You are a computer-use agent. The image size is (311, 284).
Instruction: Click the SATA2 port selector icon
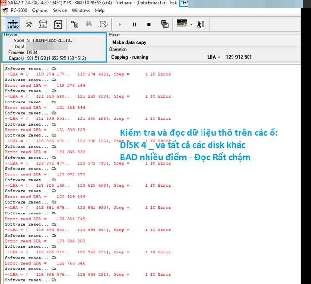(13, 24)
